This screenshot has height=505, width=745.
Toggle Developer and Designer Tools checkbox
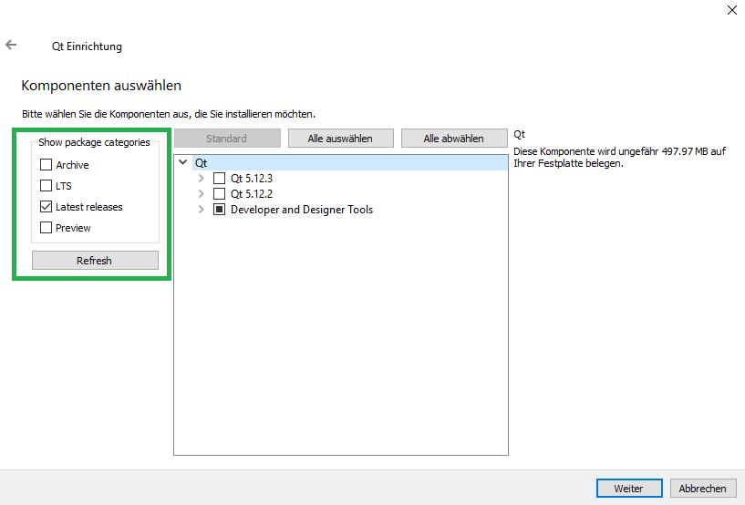[219, 210]
